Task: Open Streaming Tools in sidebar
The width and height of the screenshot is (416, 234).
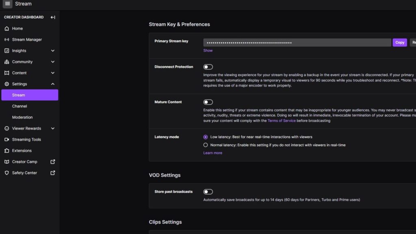Action: [30, 140]
